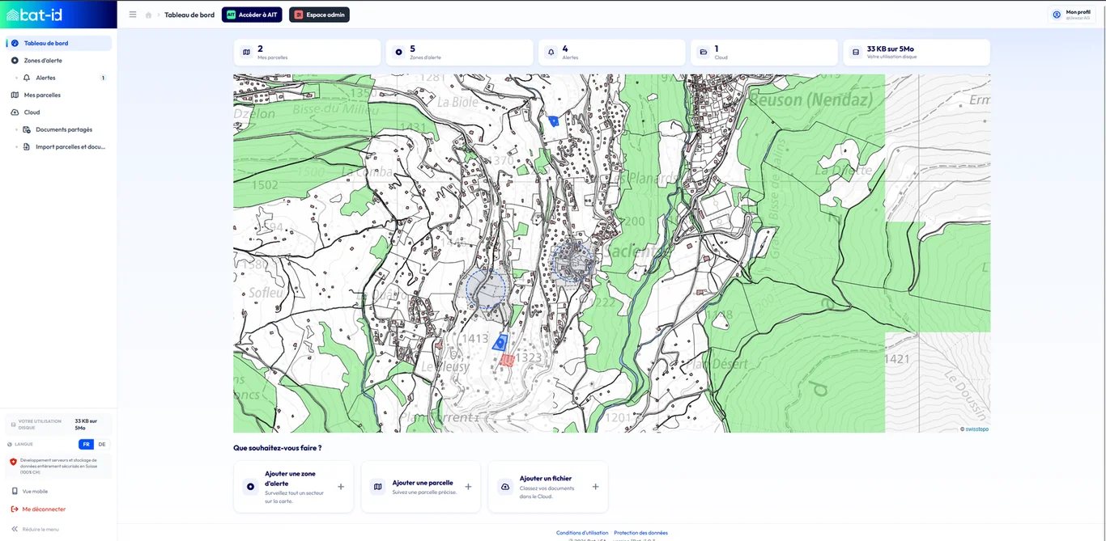Click the small blue parcel near La Biole

point(554,121)
